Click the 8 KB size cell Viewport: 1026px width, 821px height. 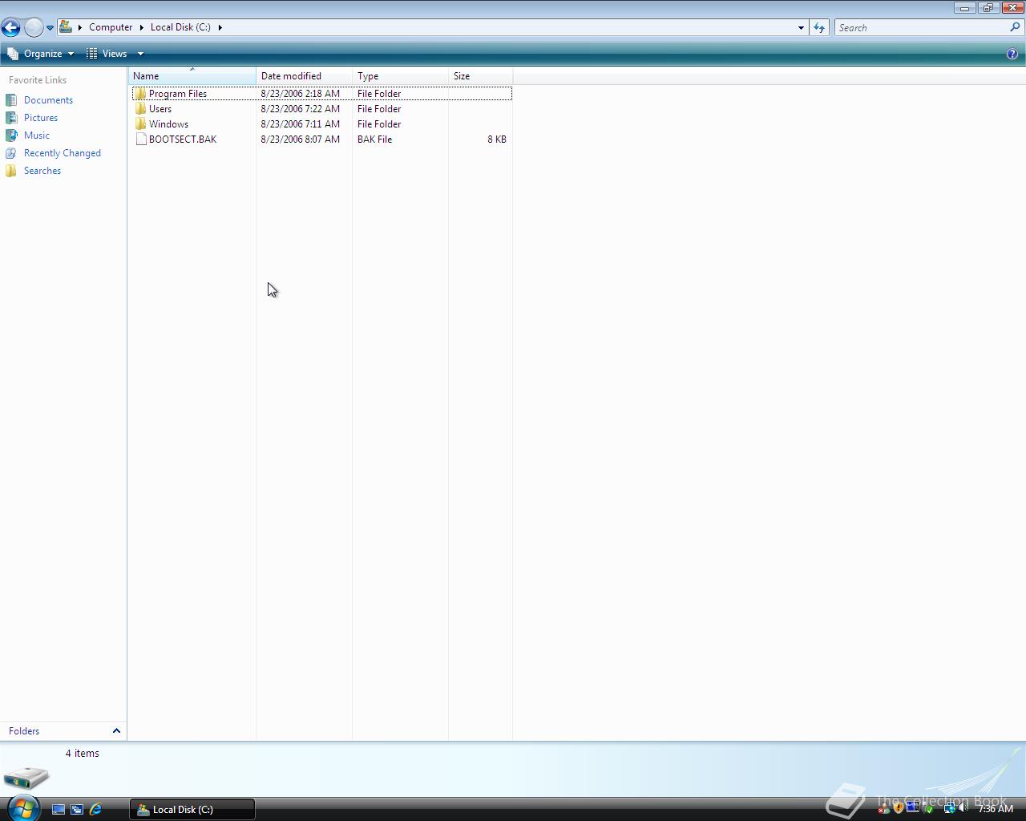(497, 140)
